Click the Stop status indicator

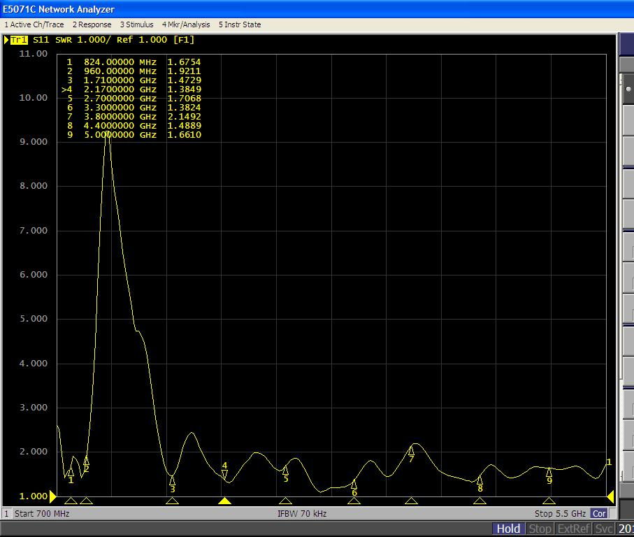coord(540,529)
